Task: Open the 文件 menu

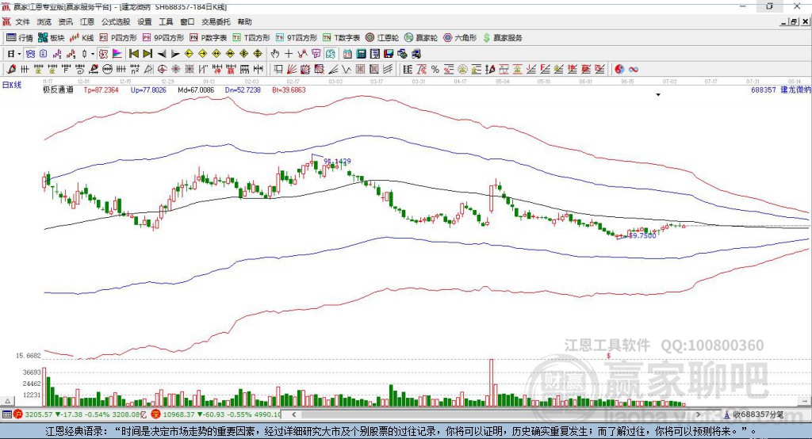Action: coord(23,21)
